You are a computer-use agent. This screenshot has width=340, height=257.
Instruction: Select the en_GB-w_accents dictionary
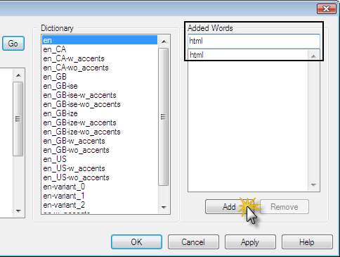(x=100, y=141)
